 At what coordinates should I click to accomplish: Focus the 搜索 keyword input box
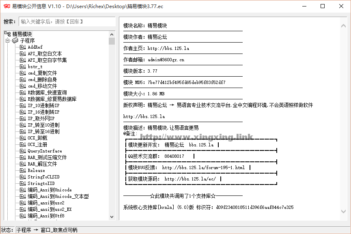tap(67, 21)
